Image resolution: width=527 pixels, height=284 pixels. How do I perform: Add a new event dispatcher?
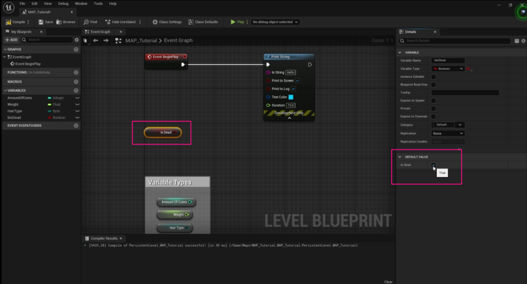pyautogui.click(x=76, y=125)
